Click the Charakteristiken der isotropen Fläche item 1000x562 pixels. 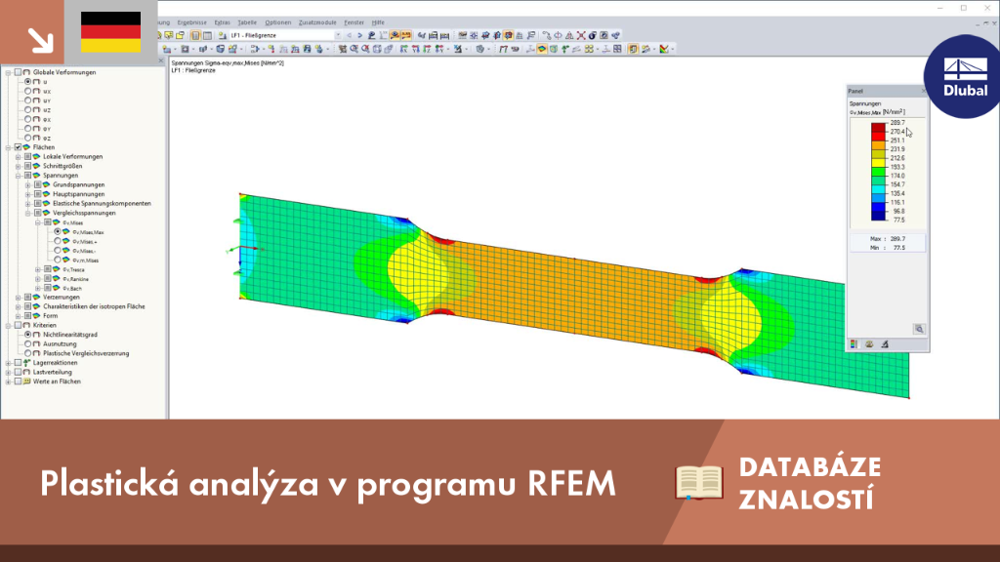(94, 306)
